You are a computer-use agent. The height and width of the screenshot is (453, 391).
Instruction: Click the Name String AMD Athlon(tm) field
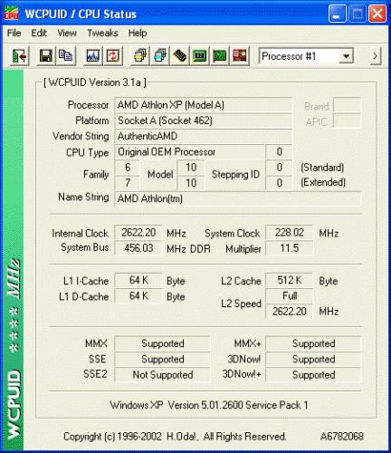coord(237,198)
